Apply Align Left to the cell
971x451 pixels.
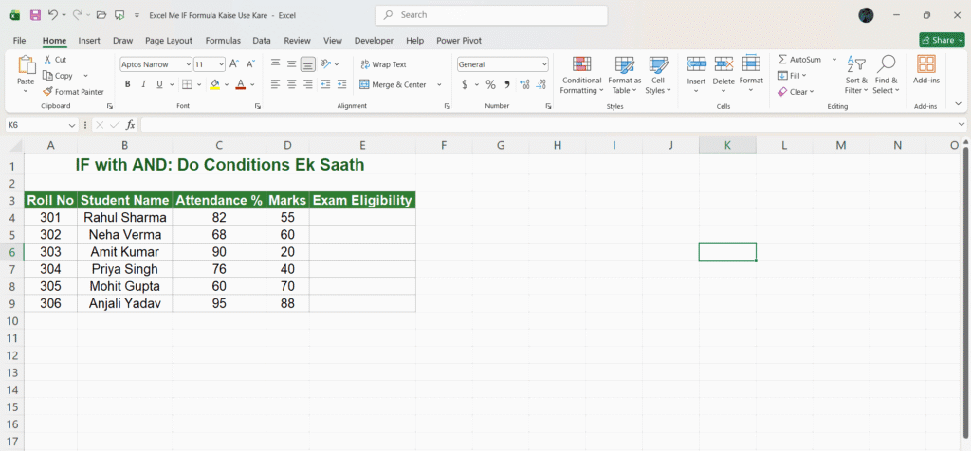(276, 84)
